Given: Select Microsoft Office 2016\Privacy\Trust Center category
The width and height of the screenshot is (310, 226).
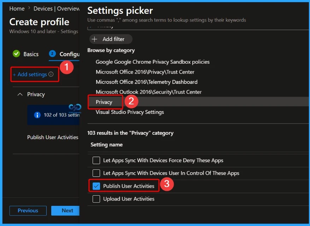Looking at the screenshot, I should pyautogui.click(x=145, y=72).
